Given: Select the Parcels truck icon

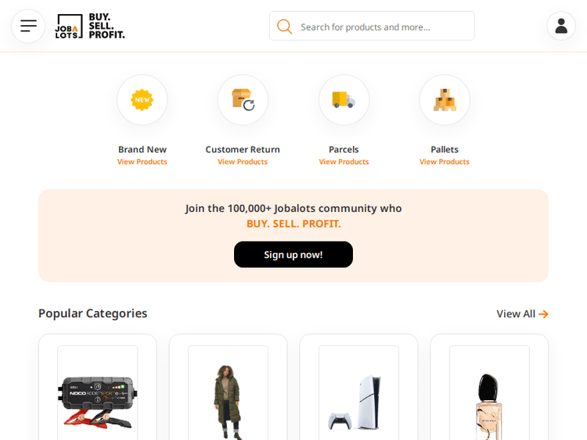Looking at the screenshot, I should [x=344, y=100].
